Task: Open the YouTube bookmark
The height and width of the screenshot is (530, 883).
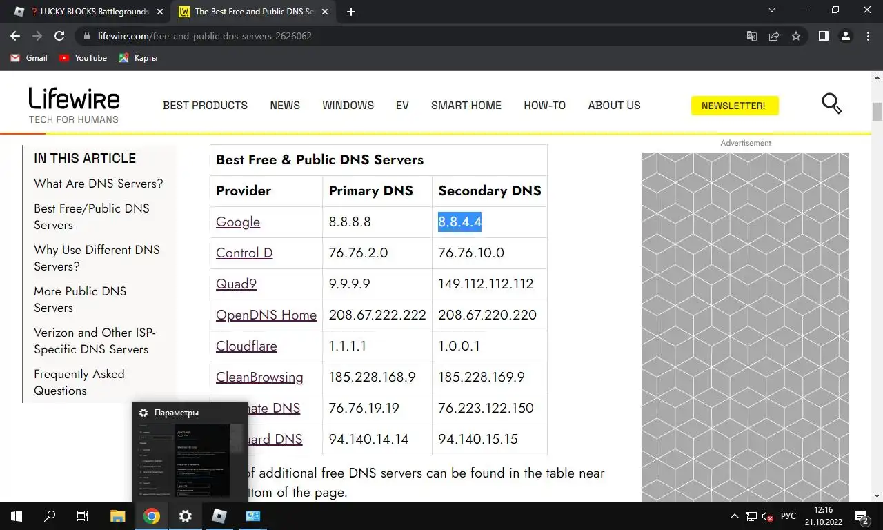Action: tap(83, 58)
